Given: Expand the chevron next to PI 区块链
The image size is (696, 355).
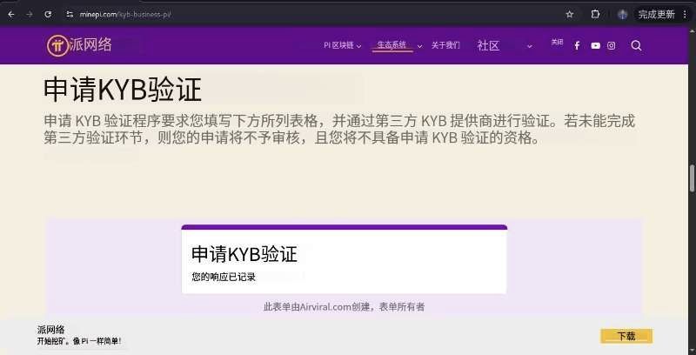Looking at the screenshot, I should (358, 46).
